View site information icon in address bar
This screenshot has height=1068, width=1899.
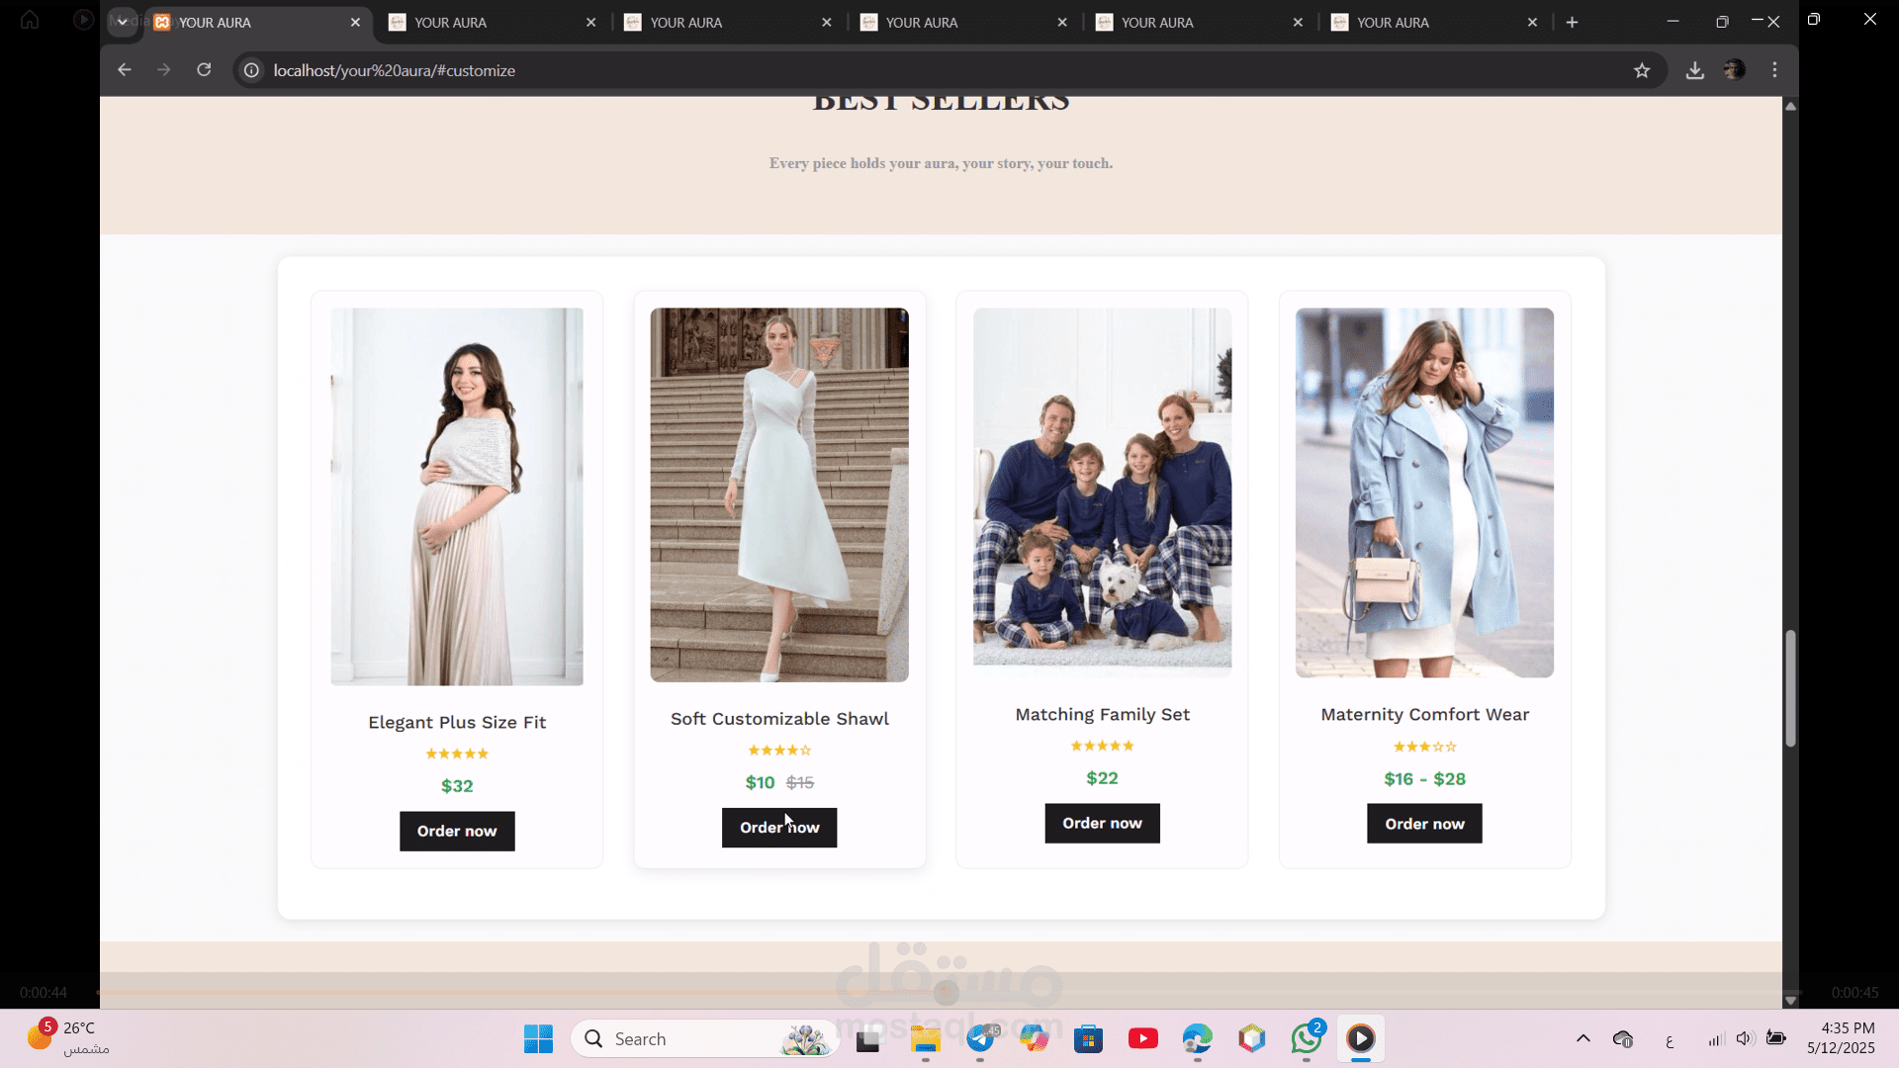pyautogui.click(x=251, y=70)
